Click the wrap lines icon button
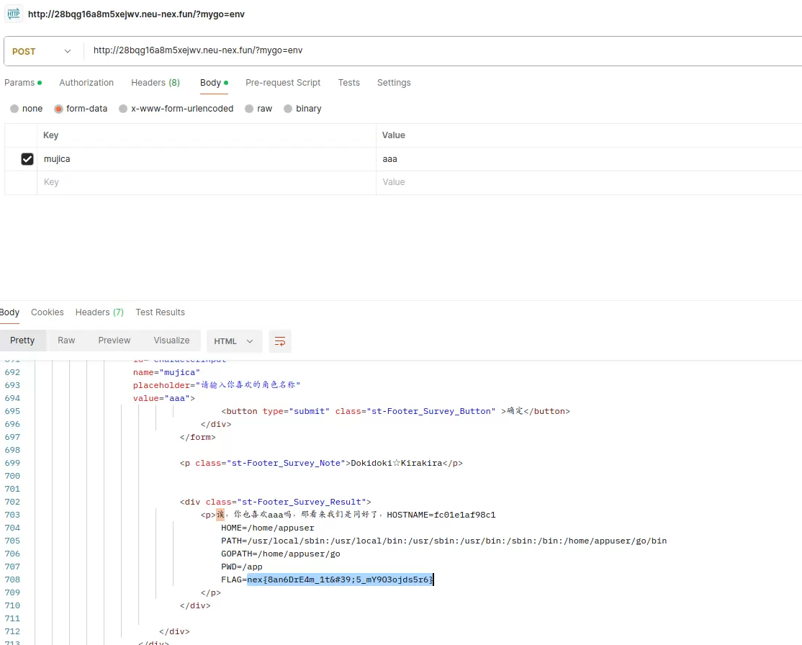 pos(280,341)
